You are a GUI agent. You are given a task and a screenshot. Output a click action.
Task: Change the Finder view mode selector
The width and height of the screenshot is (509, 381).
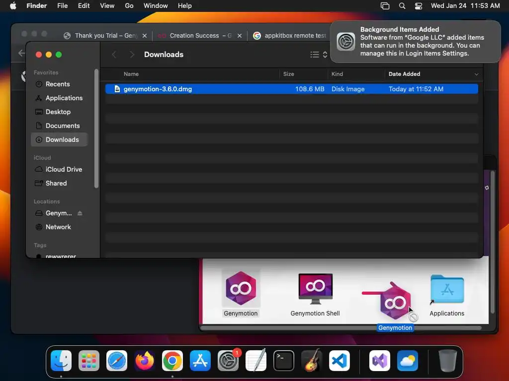319,55
